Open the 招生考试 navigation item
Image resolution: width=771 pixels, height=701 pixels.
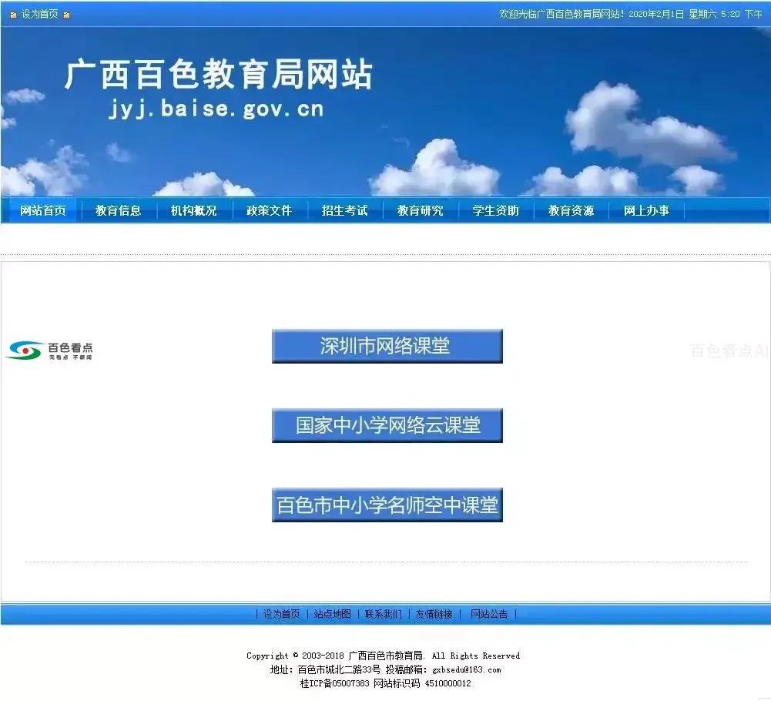(345, 210)
